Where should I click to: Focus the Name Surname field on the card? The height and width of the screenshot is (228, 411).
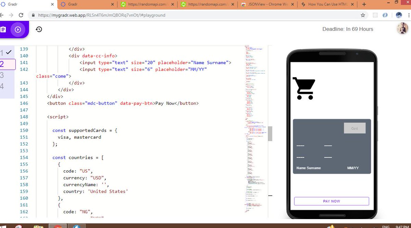(309, 168)
